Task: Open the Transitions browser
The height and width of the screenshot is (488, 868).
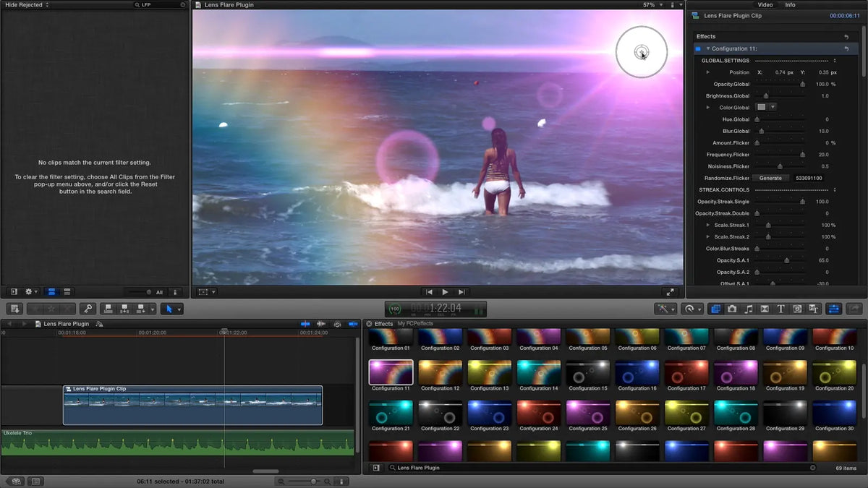Action: point(765,309)
